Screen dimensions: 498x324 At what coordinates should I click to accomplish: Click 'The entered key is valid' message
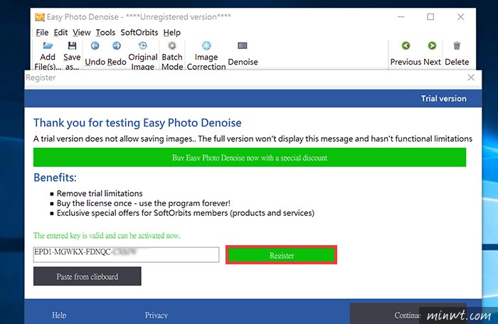107,236
